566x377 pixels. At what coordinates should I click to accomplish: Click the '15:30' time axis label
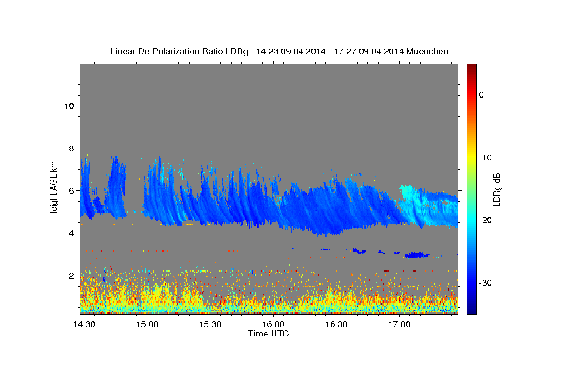coord(210,325)
